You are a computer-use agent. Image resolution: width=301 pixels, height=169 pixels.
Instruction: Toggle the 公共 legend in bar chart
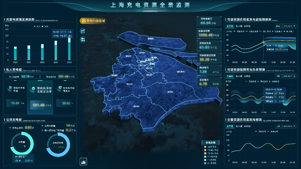[43, 26]
